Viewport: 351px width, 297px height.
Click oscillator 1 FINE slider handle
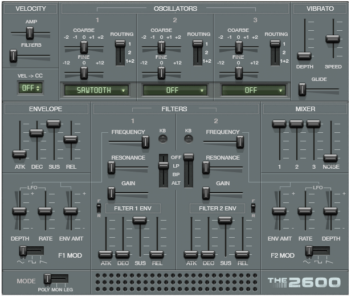[x=84, y=73]
